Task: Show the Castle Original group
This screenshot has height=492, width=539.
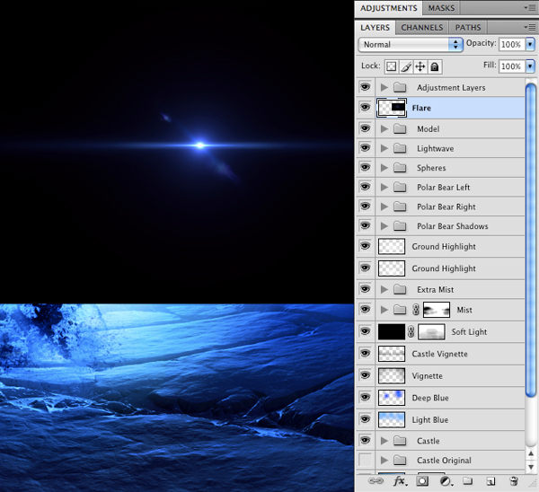Action: pyautogui.click(x=365, y=460)
